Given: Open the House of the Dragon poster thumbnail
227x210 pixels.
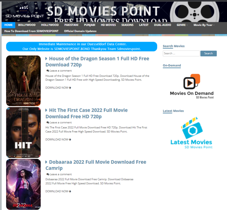Looking at the screenshot, I should pos(23,81).
